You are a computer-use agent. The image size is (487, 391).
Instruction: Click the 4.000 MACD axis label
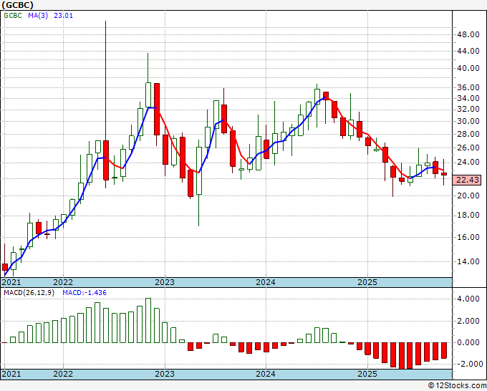[468, 299]
